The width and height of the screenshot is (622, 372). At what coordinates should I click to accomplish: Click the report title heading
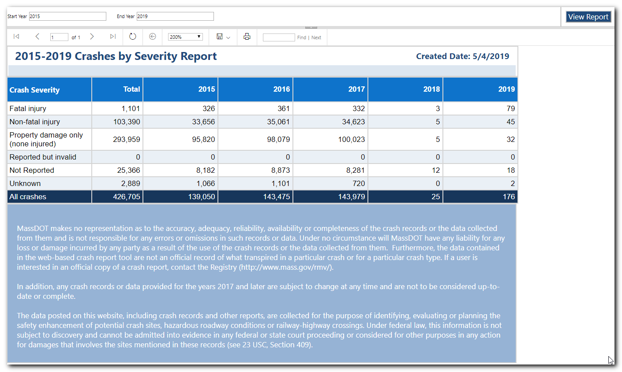pyautogui.click(x=116, y=56)
